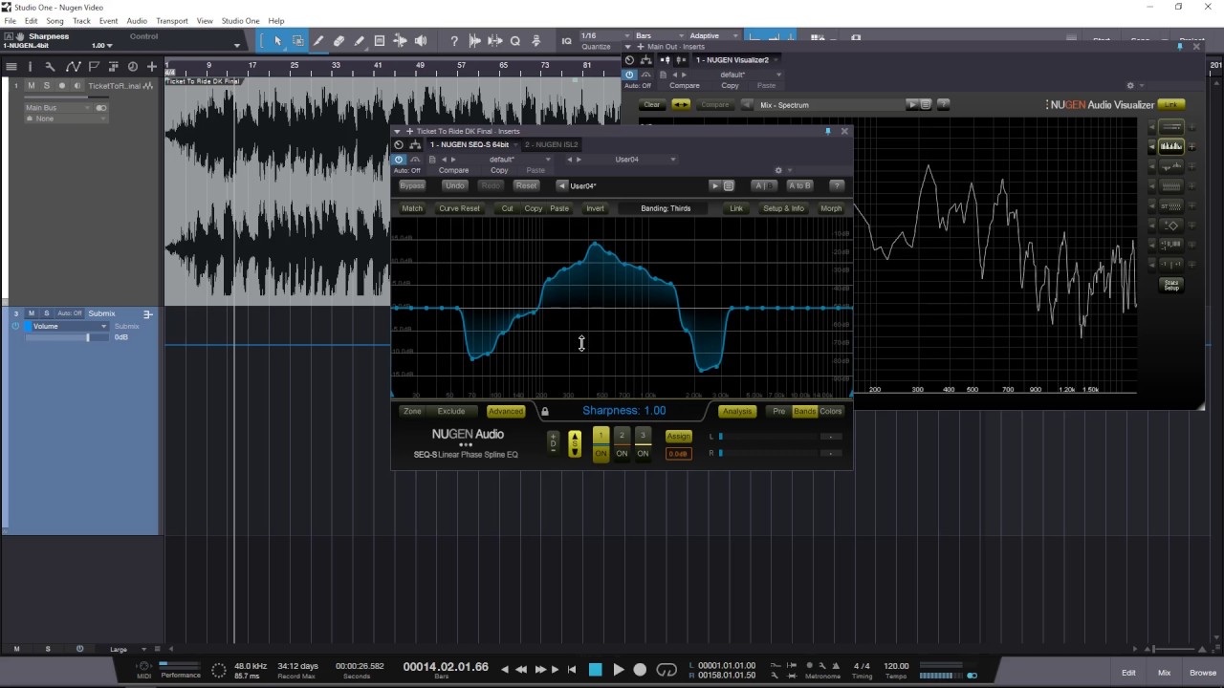Click the Invert button
The width and height of the screenshot is (1224, 688).
(x=595, y=208)
